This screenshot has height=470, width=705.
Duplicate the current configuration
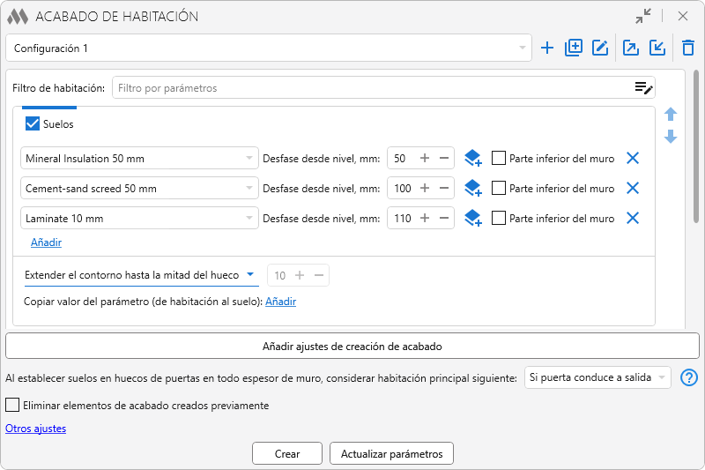[574, 48]
